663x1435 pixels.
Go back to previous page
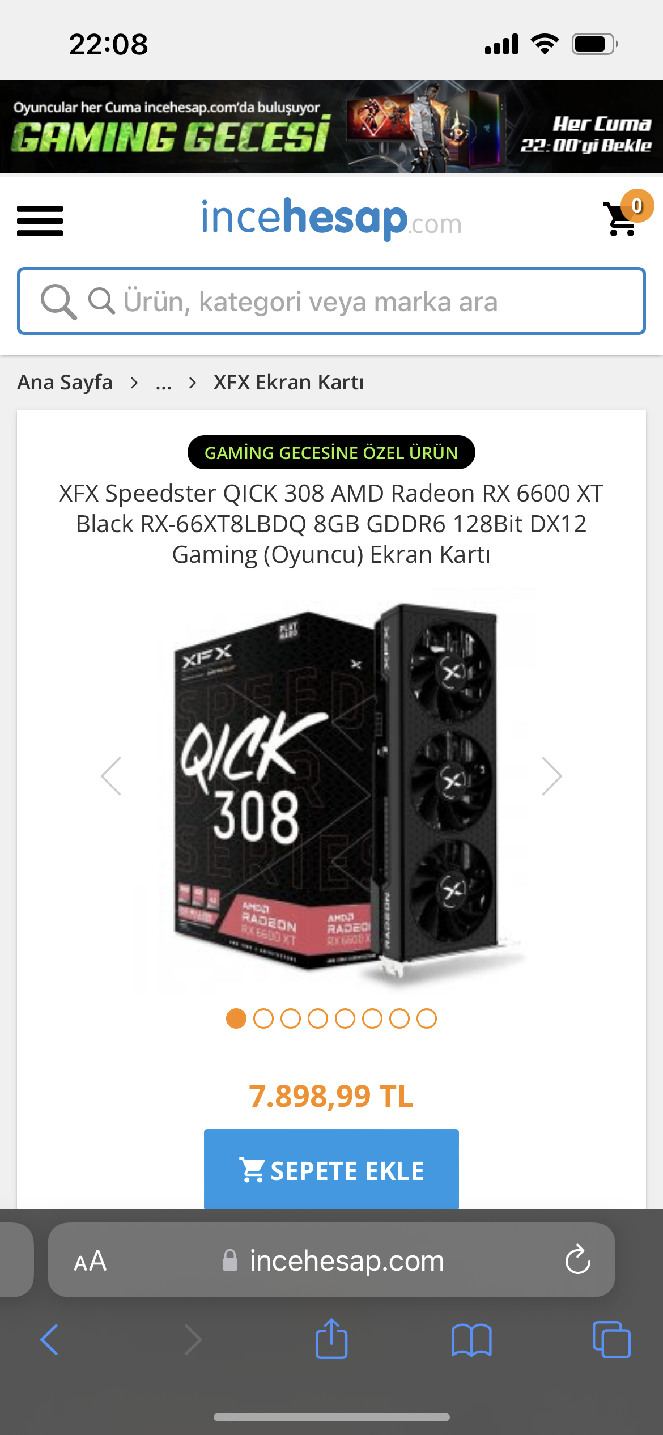(x=49, y=1340)
